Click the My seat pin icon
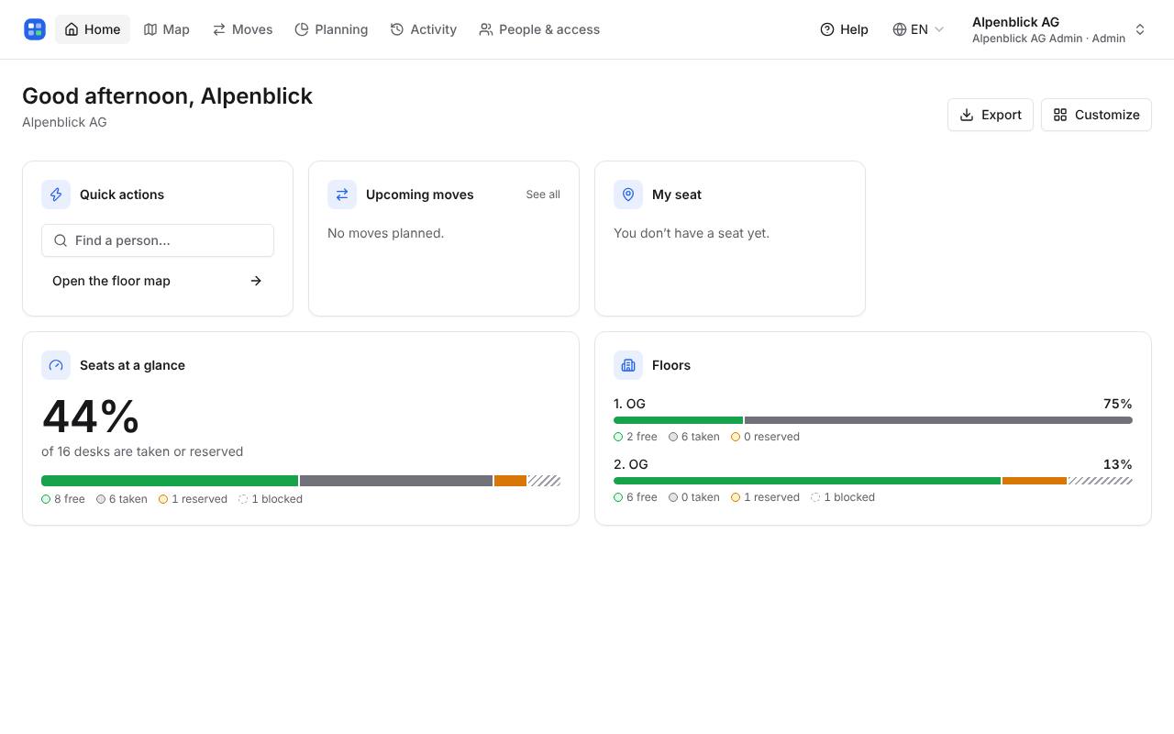1174x734 pixels. 628,195
